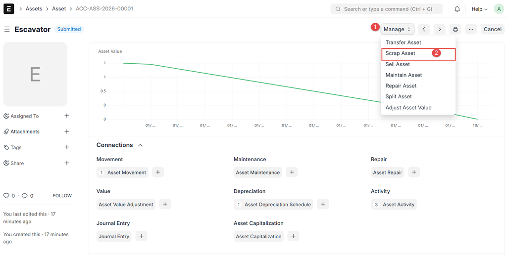507x257 pixels.
Task: Go to the next asset record
Action: [x=440, y=29]
